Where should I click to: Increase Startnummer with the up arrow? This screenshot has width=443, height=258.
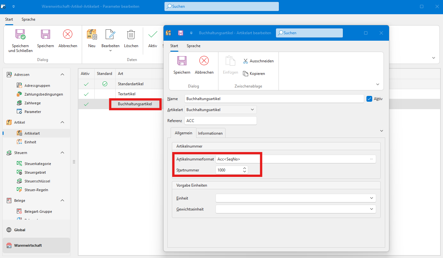245,168
